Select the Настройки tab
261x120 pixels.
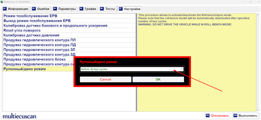point(129,9)
